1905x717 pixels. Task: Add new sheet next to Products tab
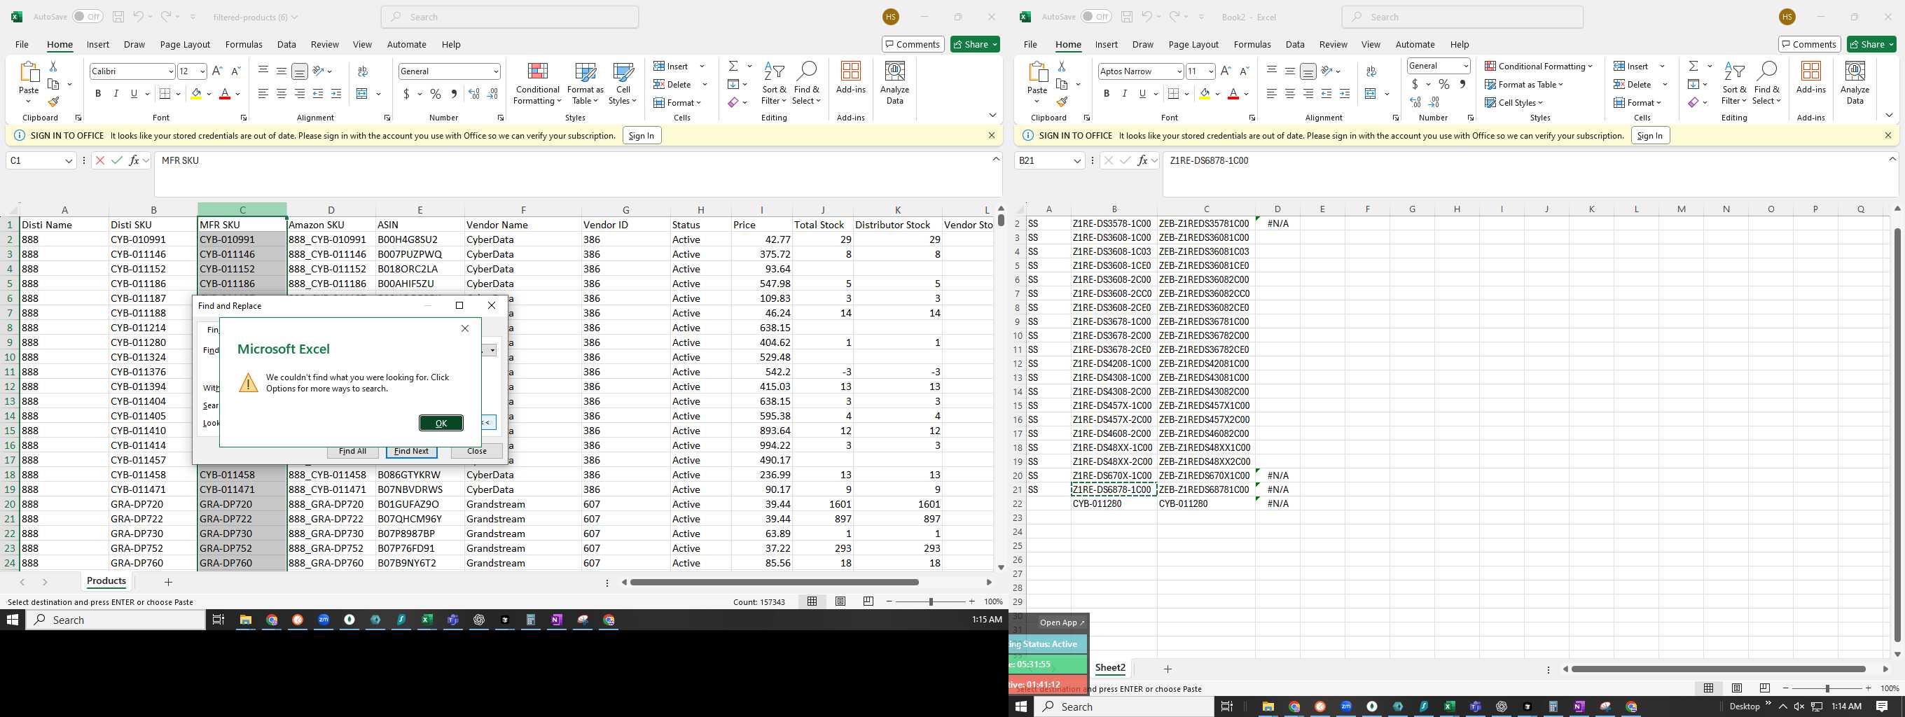(168, 582)
